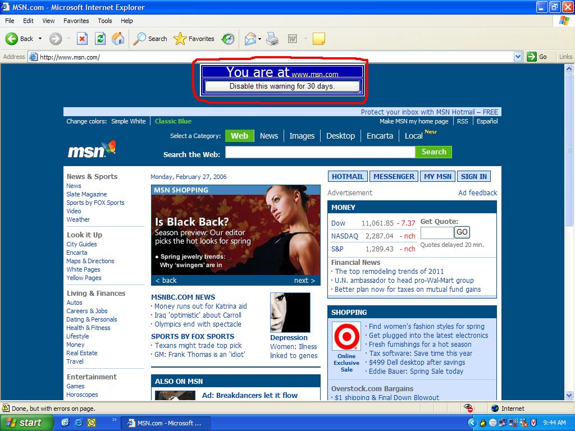Navigate Back to the previous page
The width and height of the screenshot is (575, 431).
pyautogui.click(x=16, y=39)
